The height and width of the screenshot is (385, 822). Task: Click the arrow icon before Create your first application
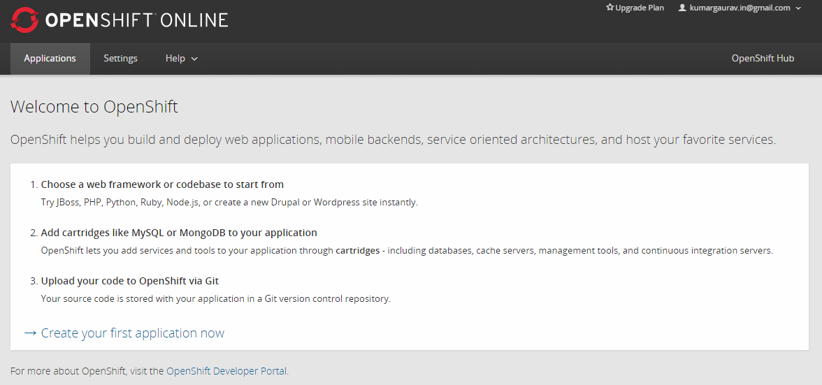(x=30, y=333)
